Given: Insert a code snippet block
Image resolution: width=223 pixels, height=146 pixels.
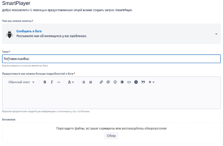Looking at the screenshot, I should coord(129,82).
